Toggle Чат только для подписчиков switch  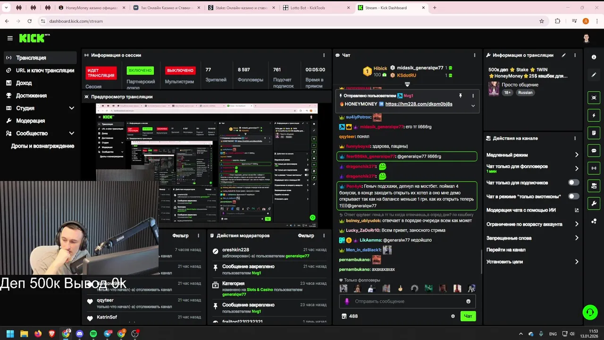tap(573, 182)
